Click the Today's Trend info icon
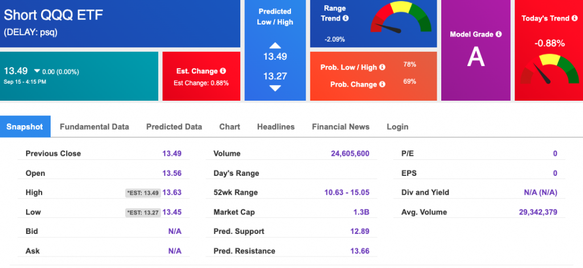Screen dimensions: 583x268 coord(574,18)
